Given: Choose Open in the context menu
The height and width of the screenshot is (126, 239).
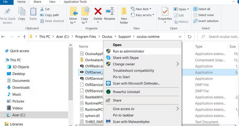Looking at the screenshot, I should point(143,45).
